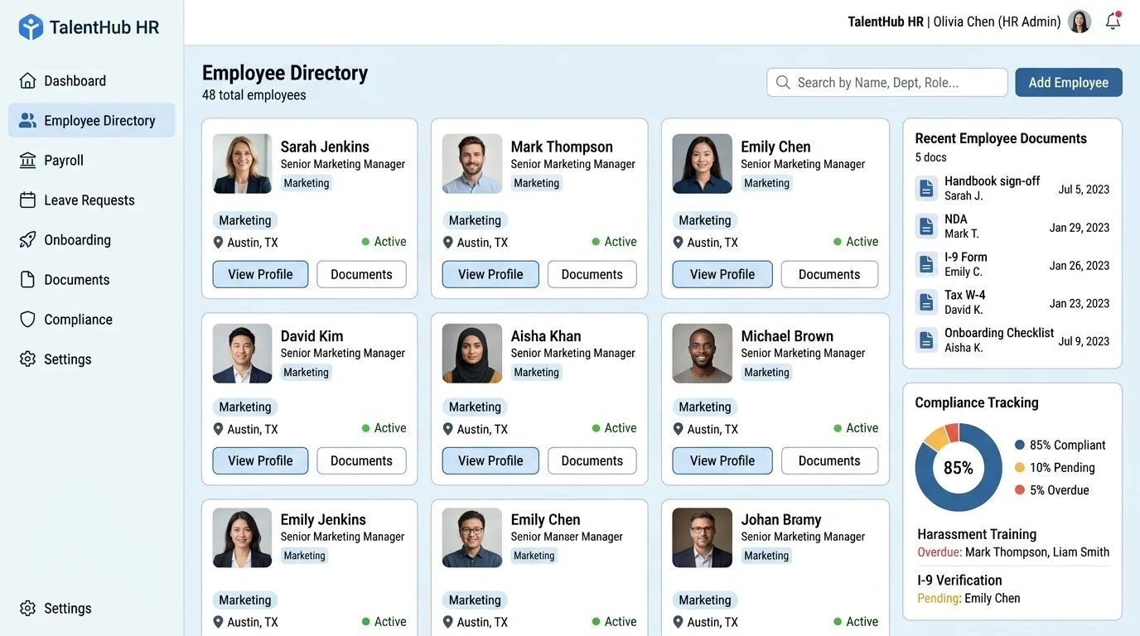Select the Onboarding rocket icon
1140x636 pixels.
[27, 240]
